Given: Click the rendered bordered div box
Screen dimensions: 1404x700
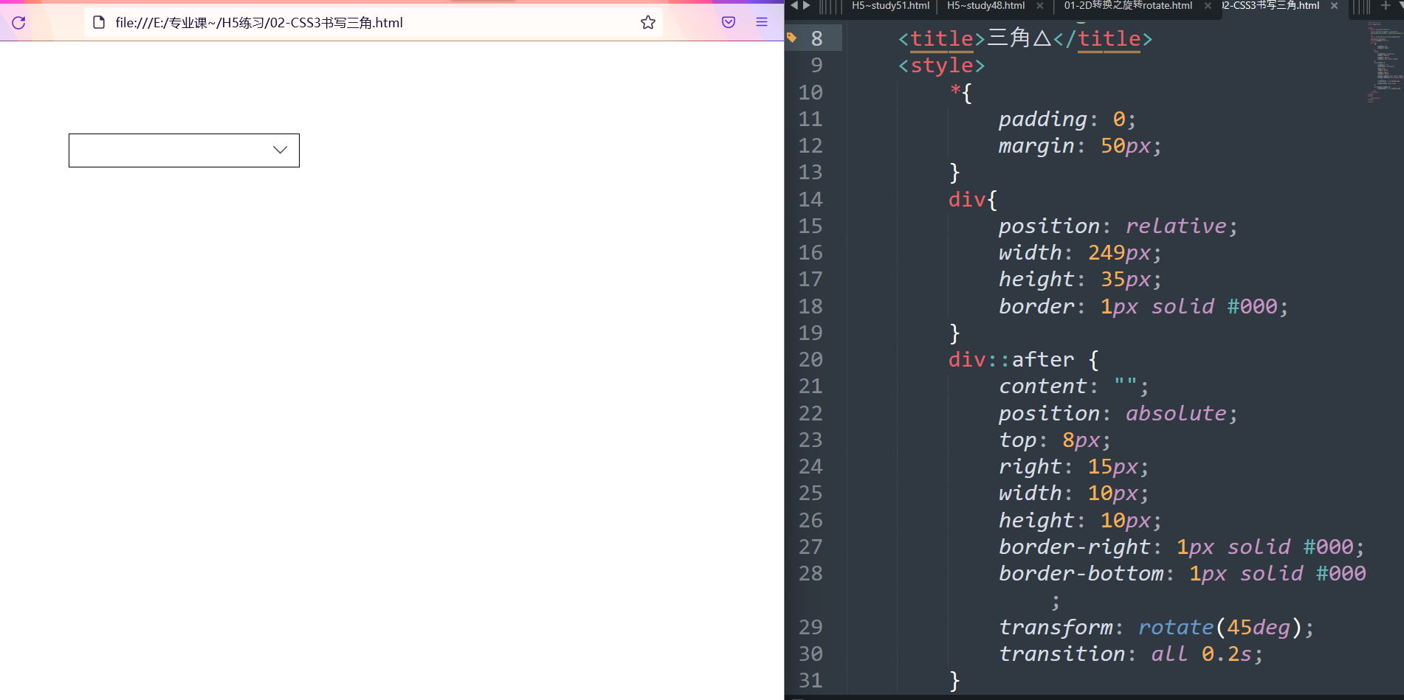Looking at the screenshot, I should tap(184, 150).
